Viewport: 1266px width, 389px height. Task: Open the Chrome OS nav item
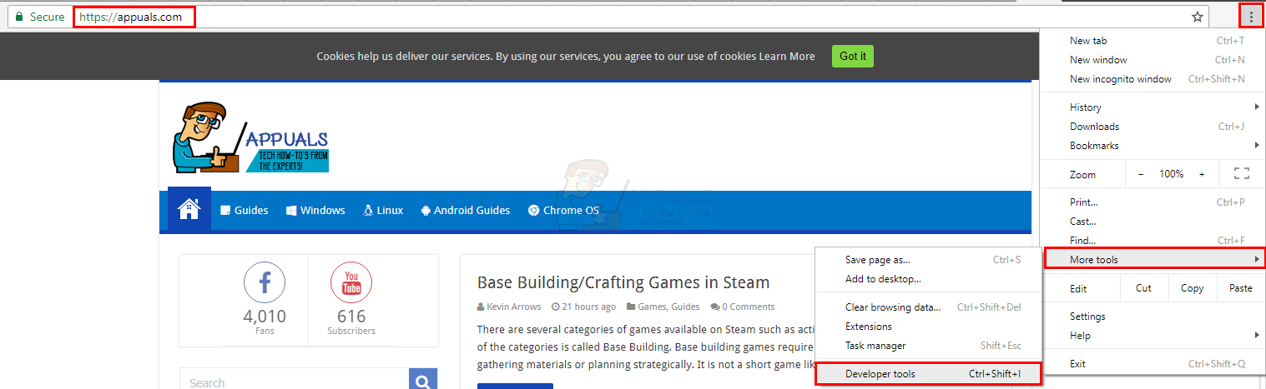coord(563,210)
